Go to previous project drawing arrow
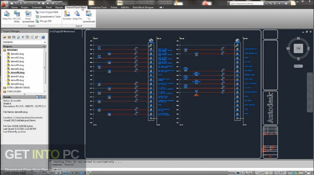 coord(48,3)
